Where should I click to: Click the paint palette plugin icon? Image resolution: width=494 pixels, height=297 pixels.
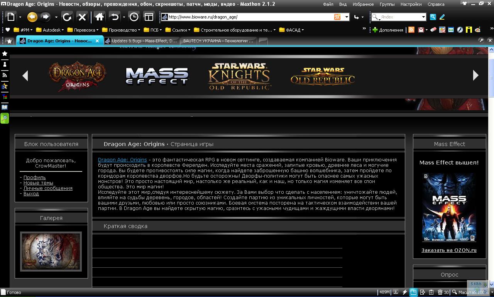(477, 30)
